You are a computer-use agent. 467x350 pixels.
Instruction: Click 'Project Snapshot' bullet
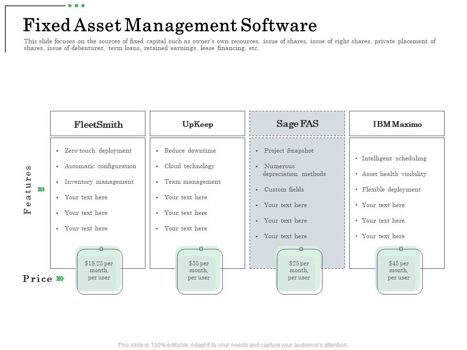289,151
